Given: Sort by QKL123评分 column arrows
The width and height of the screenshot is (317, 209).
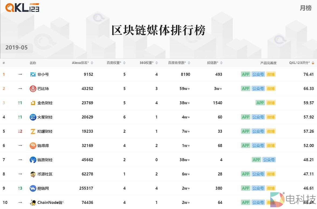Looking at the screenshot, I should click(313, 63).
